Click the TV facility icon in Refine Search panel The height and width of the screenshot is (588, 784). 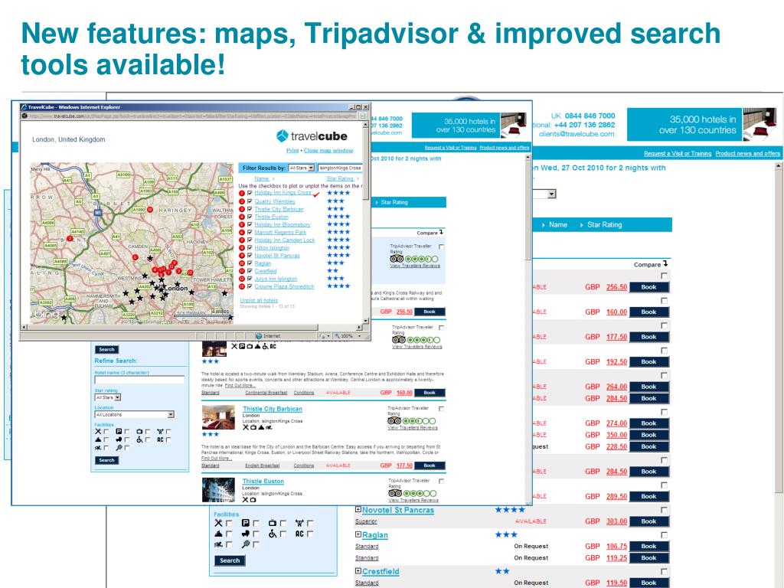pos(139,432)
